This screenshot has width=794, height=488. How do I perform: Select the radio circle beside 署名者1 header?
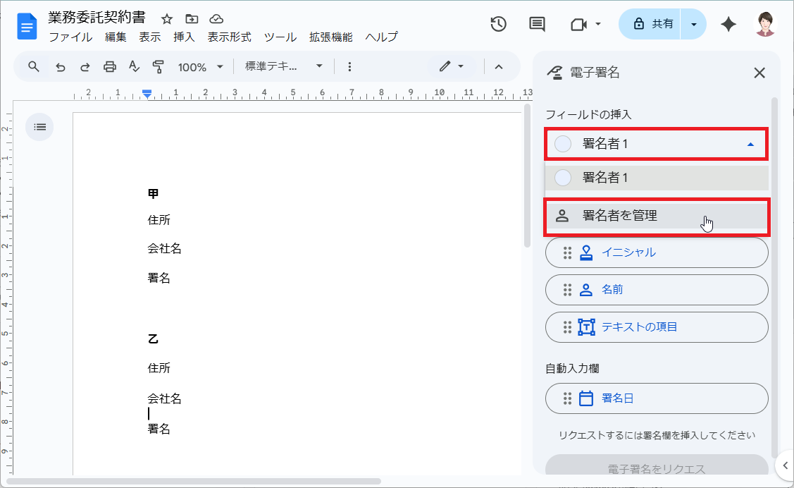tap(562, 144)
